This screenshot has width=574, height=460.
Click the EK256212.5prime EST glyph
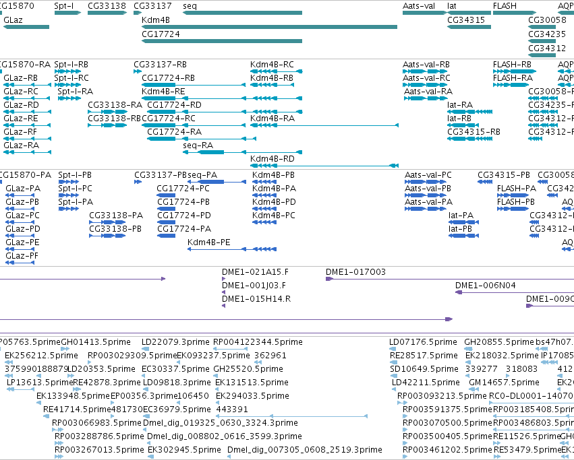point(8,362)
